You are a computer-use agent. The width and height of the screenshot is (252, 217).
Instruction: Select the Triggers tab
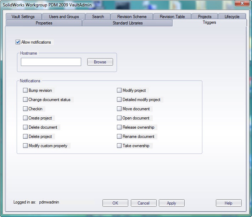pos(209,22)
